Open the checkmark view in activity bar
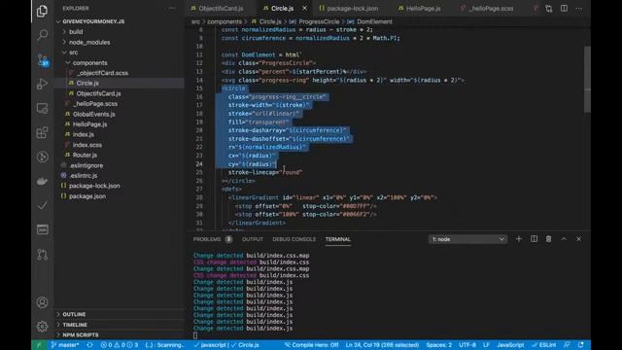The width and height of the screenshot is (622, 350). pos(42,205)
